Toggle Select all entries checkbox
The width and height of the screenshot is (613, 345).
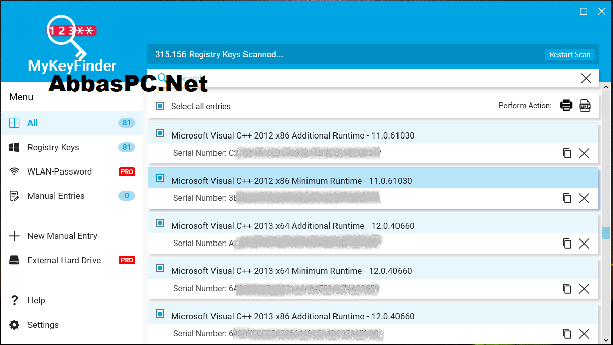coord(160,106)
